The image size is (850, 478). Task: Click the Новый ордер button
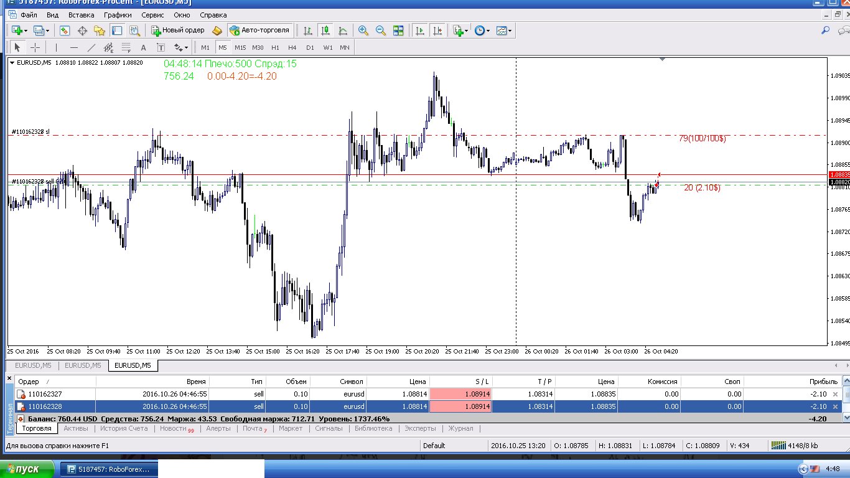(178, 30)
